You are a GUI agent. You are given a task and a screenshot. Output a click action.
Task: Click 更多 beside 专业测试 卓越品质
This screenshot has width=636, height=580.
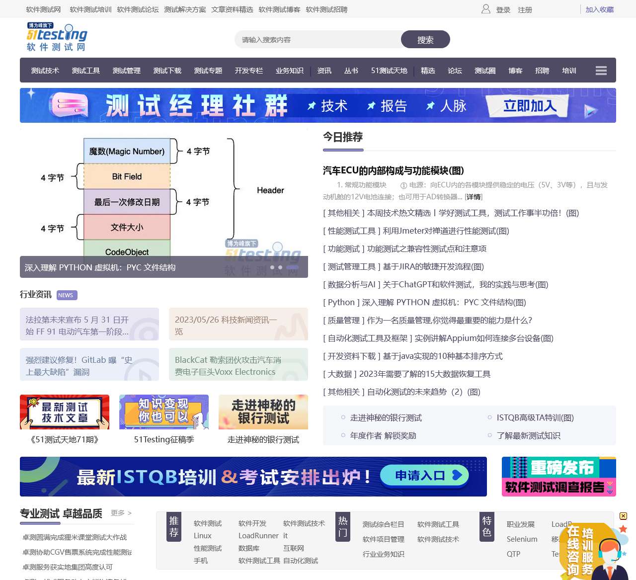[x=121, y=513]
